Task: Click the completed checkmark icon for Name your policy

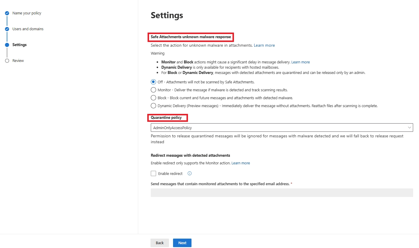Action: point(7,13)
